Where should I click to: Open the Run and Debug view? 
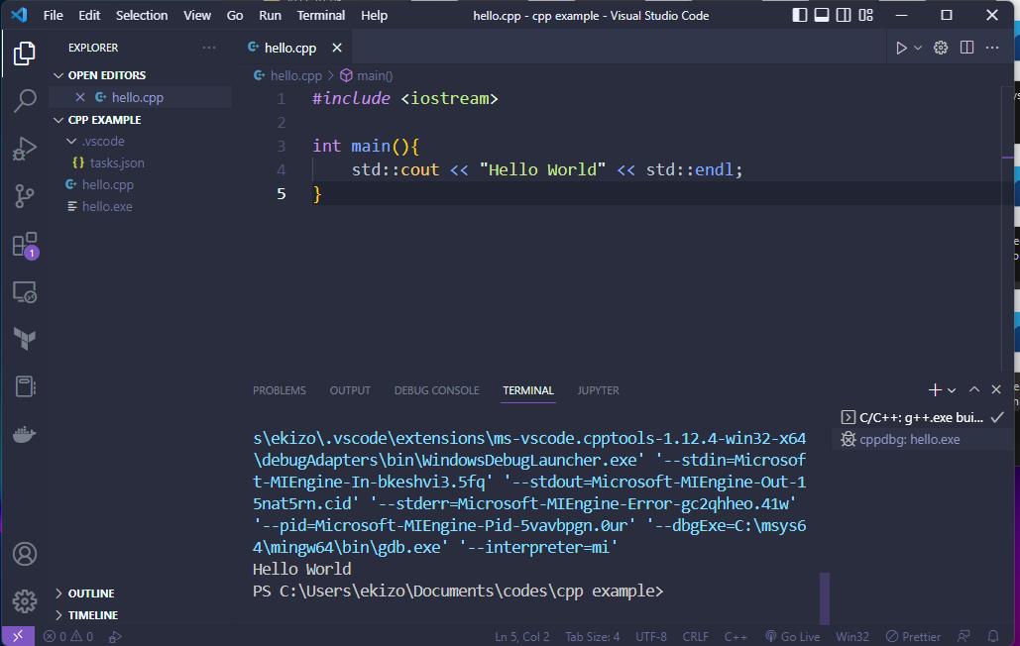(24, 149)
